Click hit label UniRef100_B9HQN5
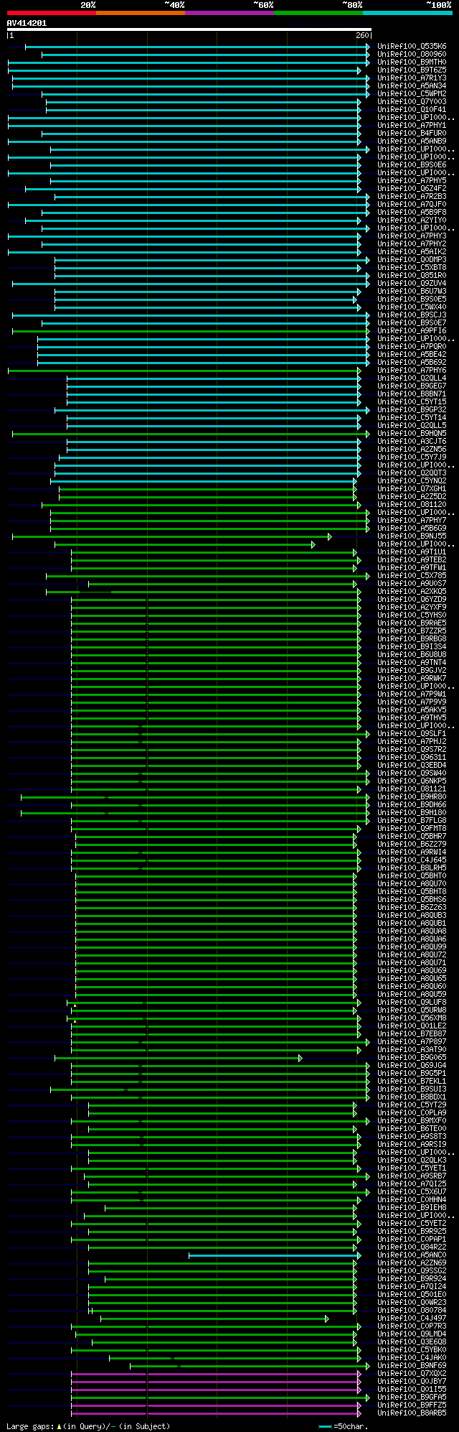Viewport: 459px width, 1432px height. pyautogui.click(x=412, y=434)
